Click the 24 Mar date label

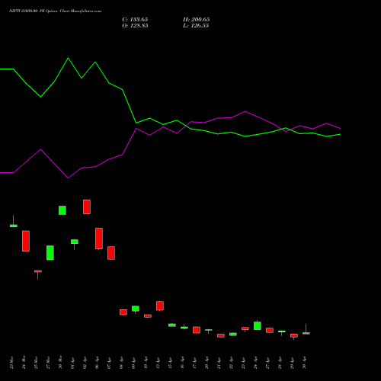24,363
